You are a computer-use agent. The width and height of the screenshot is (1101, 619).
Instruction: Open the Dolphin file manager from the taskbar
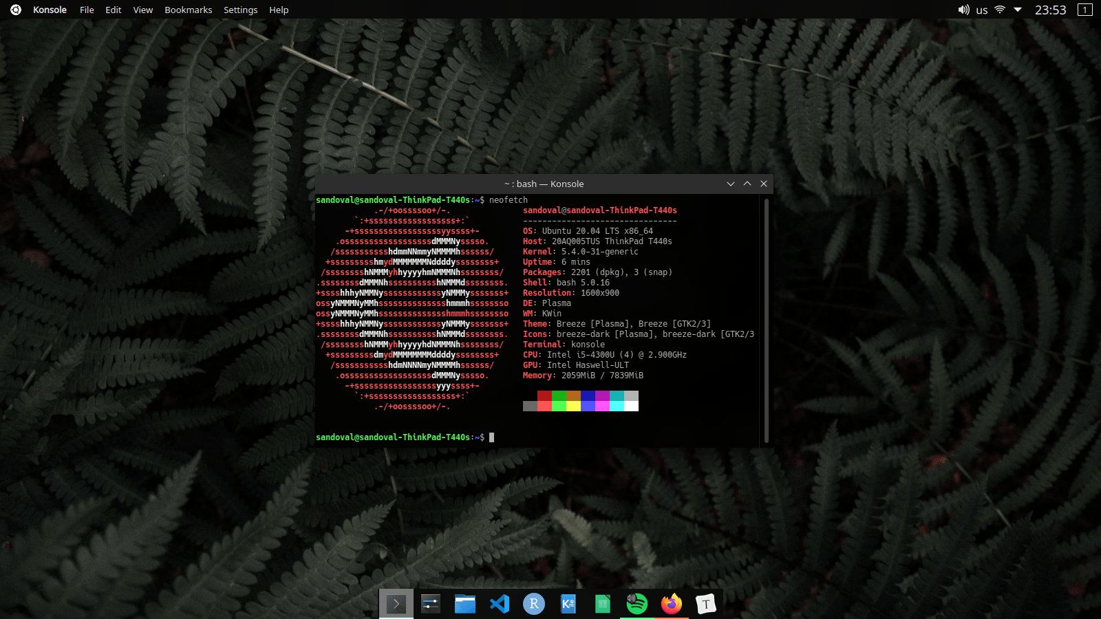(x=465, y=604)
